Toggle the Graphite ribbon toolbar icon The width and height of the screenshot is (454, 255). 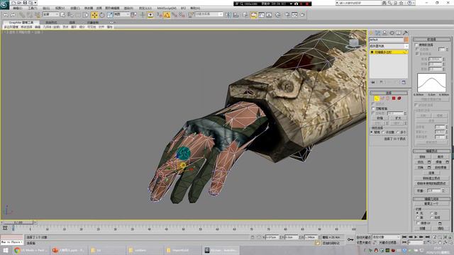254,15
